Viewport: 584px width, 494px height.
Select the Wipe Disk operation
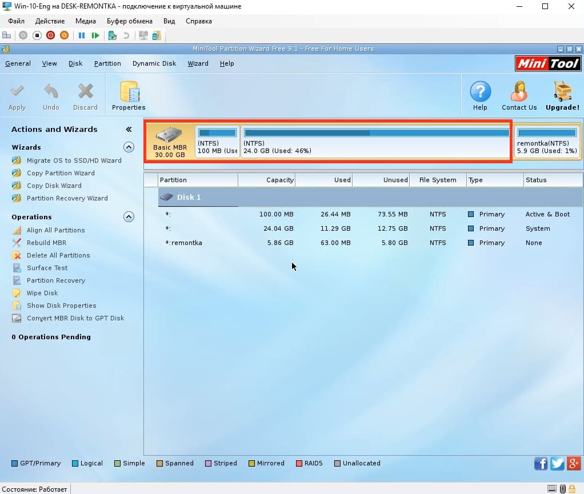[x=42, y=293]
